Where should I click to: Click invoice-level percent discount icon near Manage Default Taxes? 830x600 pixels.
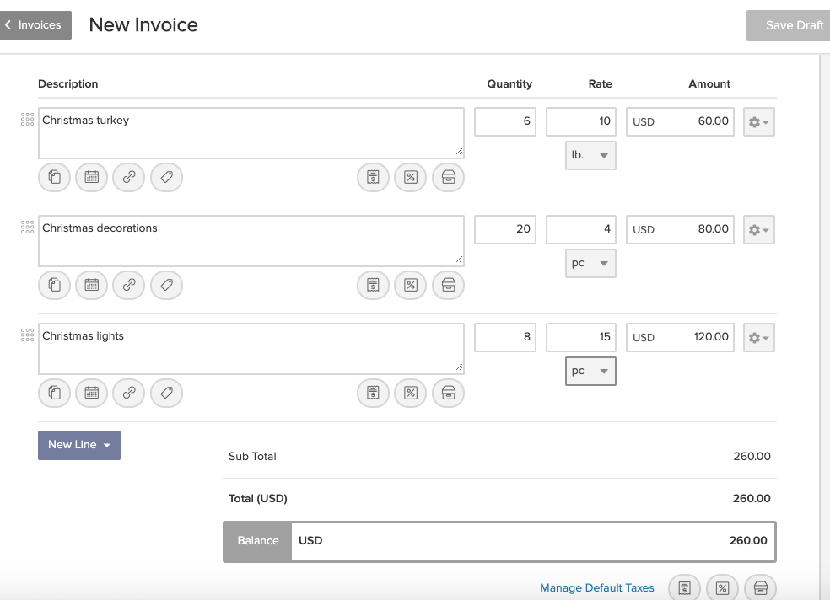(723, 588)
